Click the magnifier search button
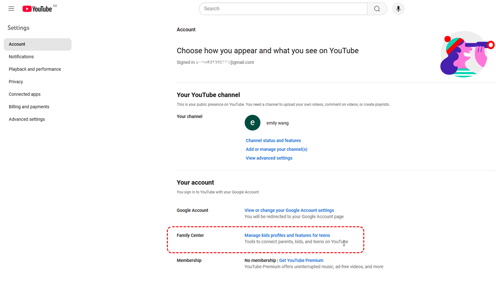 (x=377, y=9)
